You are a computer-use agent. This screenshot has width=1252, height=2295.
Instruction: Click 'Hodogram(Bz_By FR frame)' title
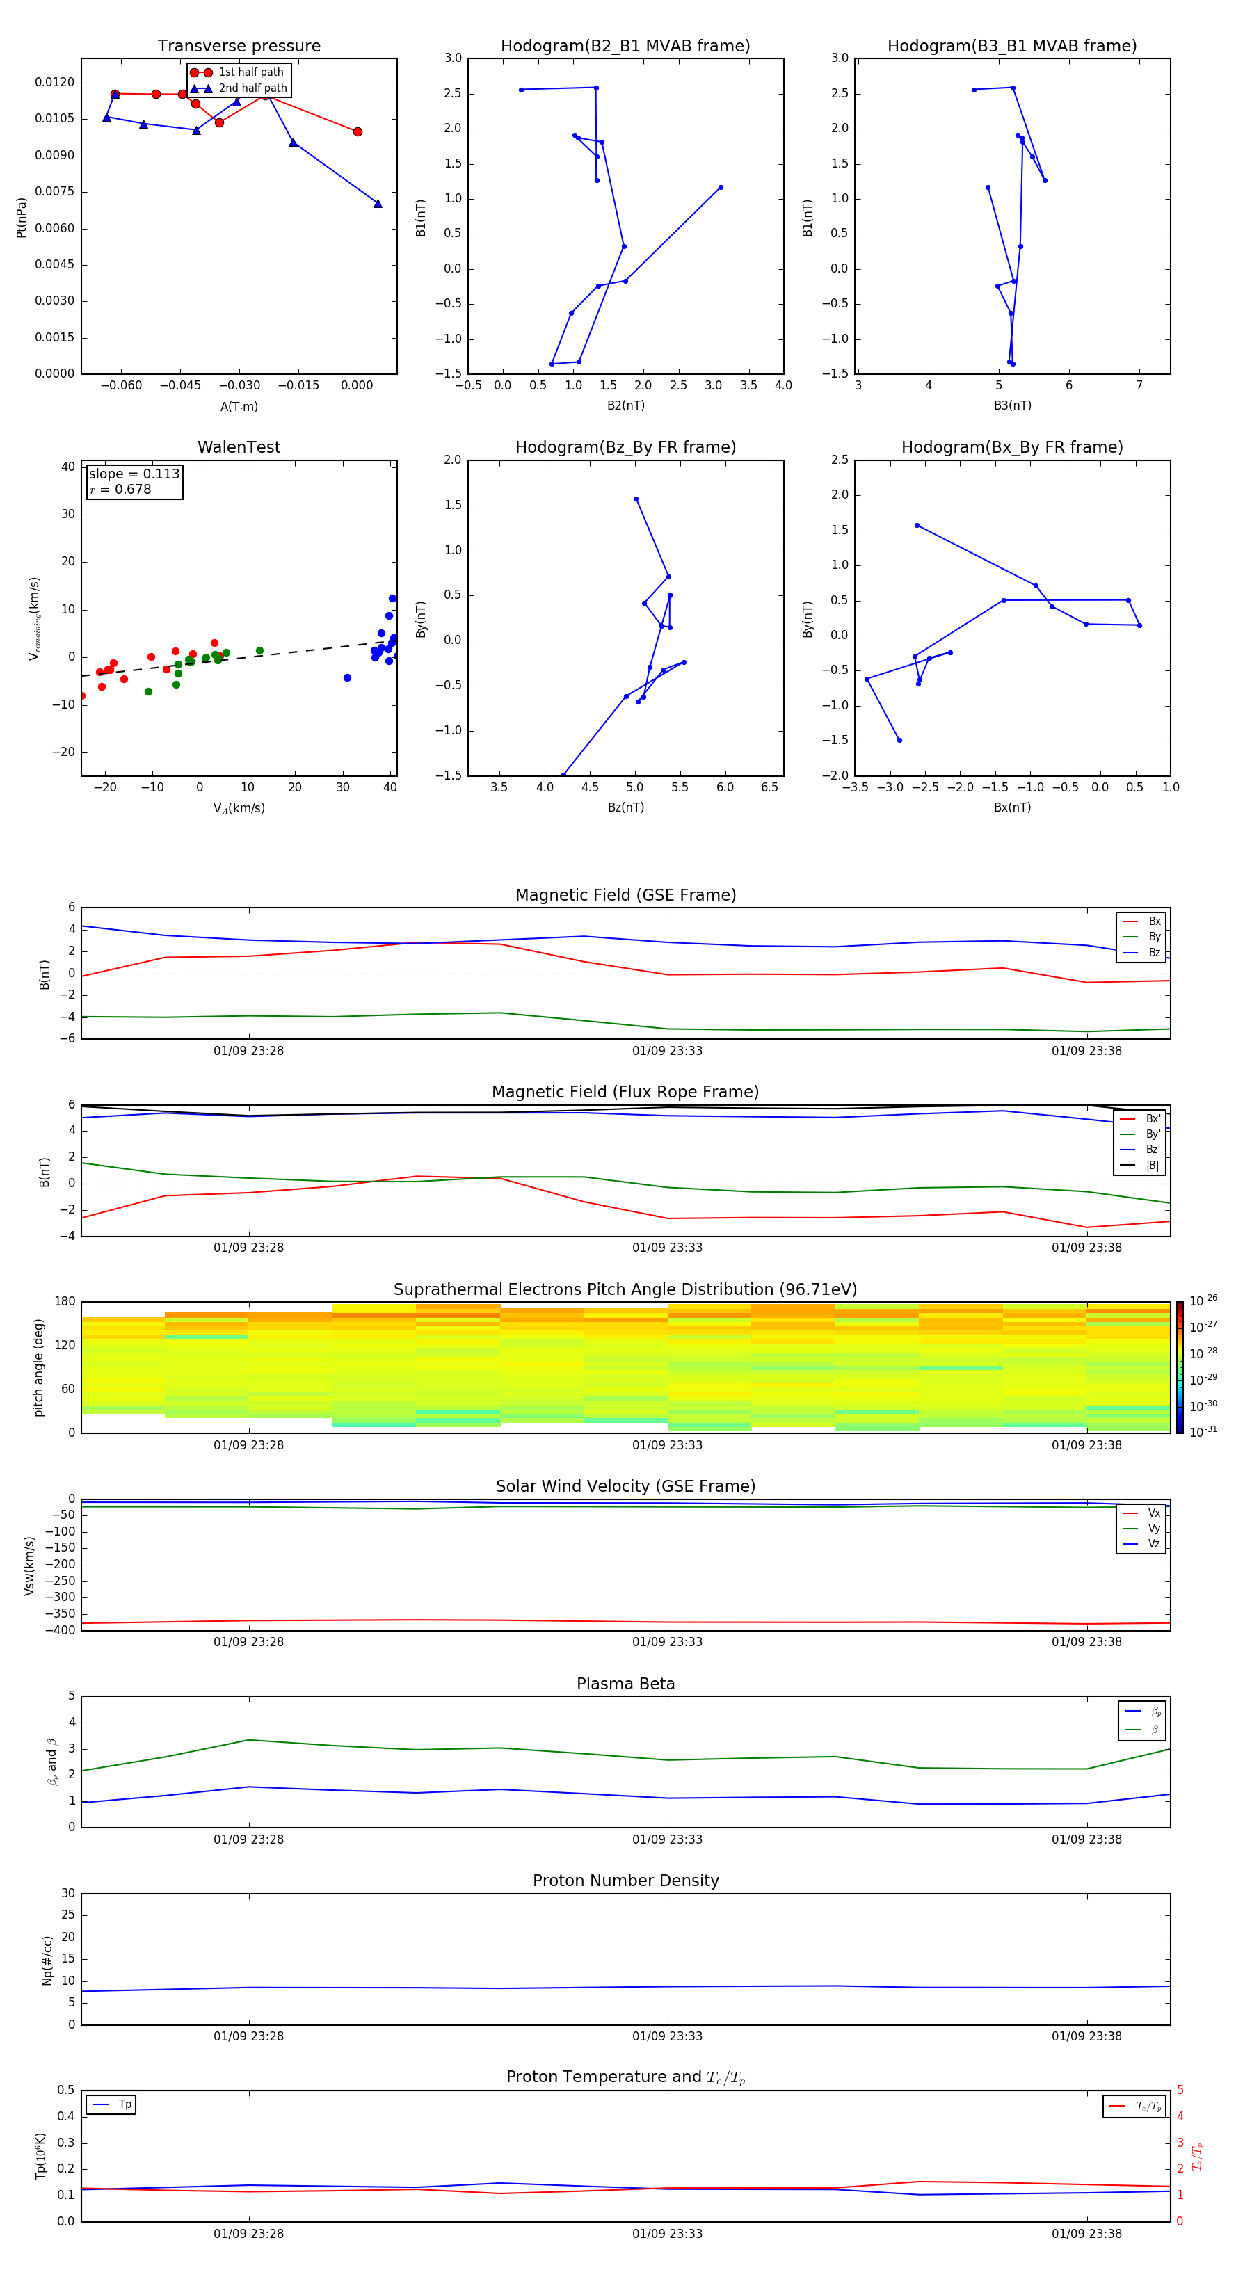(625, 447)
